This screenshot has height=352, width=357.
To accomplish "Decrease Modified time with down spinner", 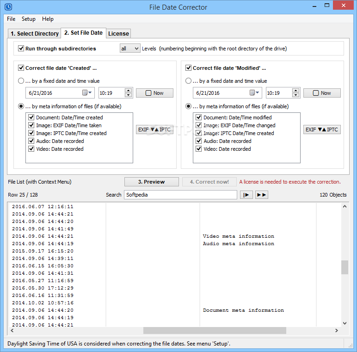I will click(x=296, y=95).
